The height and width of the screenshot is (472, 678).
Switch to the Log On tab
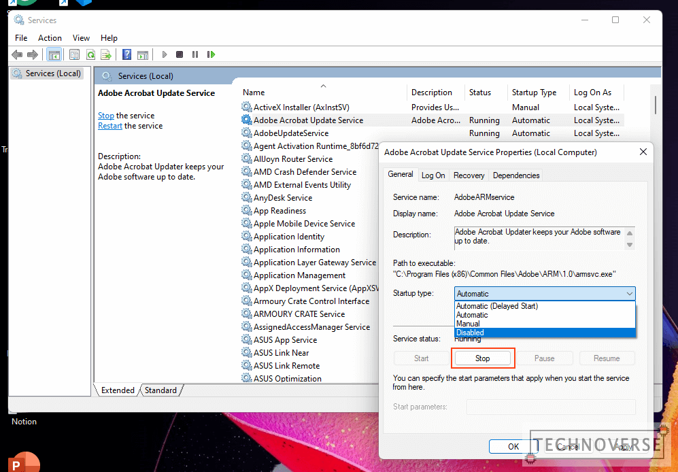pyautogui.click(x=433, y=175)
